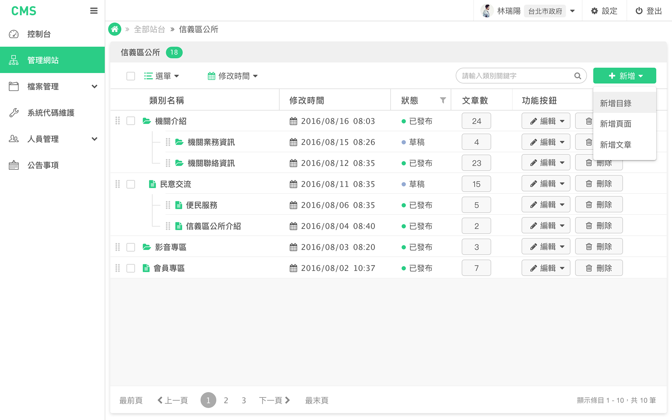672x420 pixels.
Task: Click the search magnifier icon
Action: point(577,76)
